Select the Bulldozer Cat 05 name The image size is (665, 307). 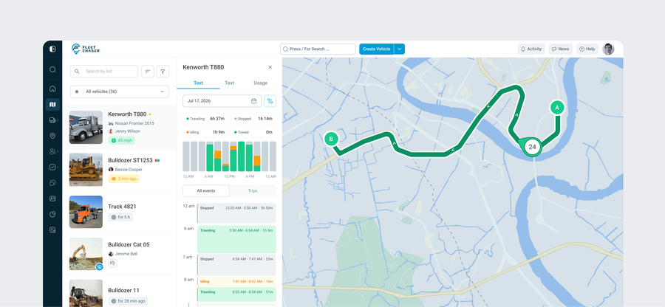[x=129, y=245]
